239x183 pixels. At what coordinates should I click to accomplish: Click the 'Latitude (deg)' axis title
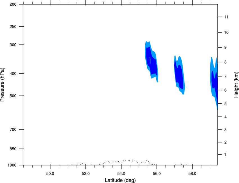coord(120,180)
